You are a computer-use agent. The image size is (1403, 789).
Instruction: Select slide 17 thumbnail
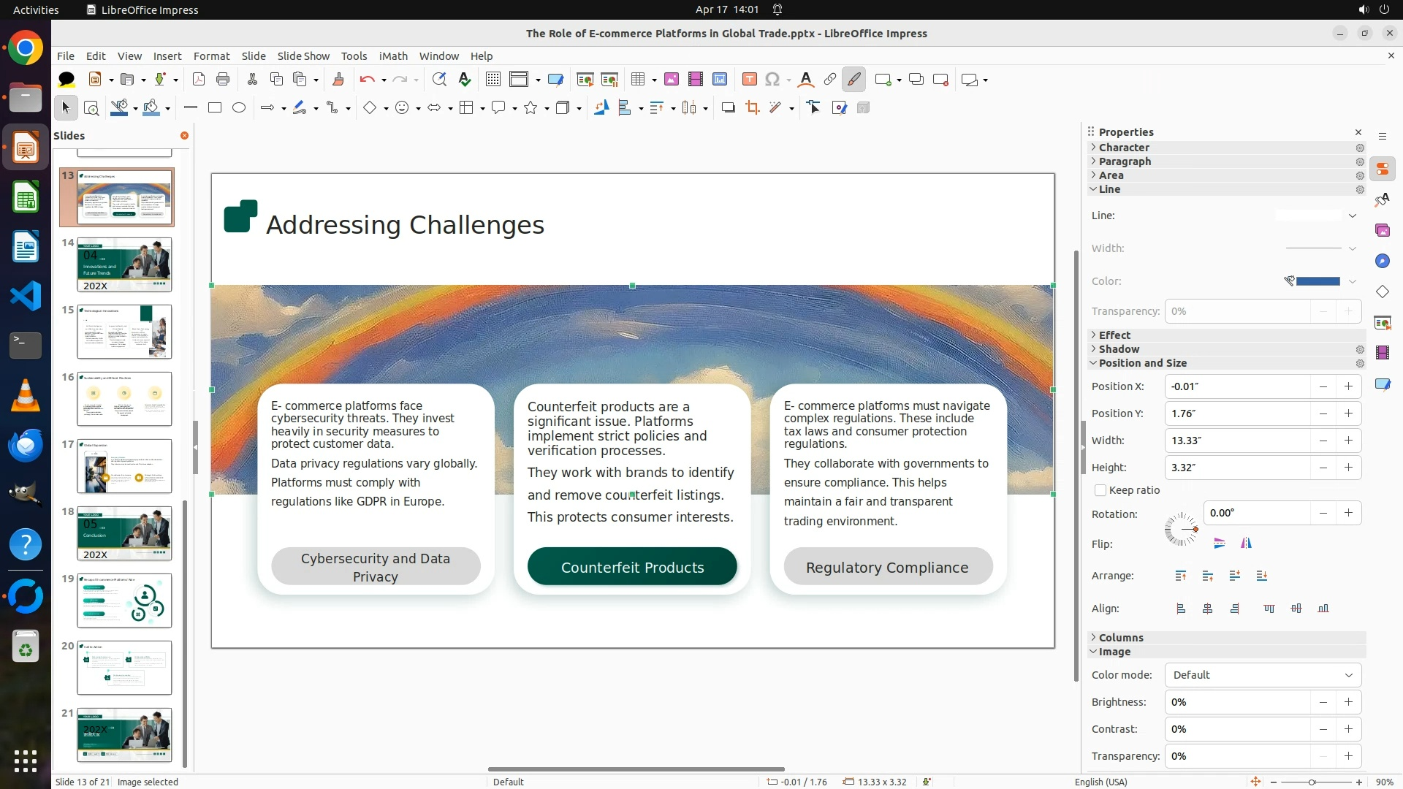click(x=124, y=466)
